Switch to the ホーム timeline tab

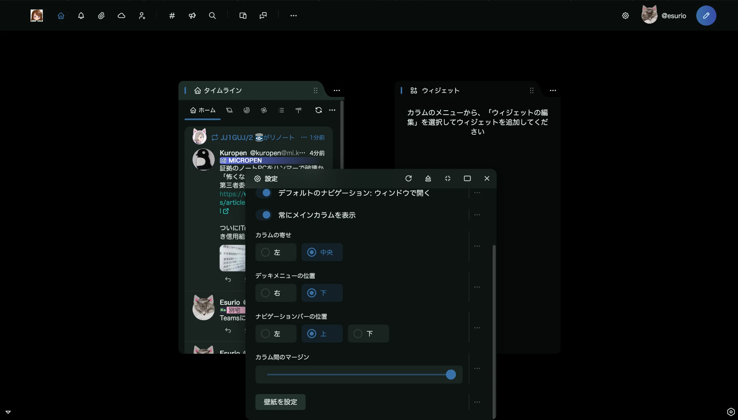pyautogui.click(x=203, y=110)
